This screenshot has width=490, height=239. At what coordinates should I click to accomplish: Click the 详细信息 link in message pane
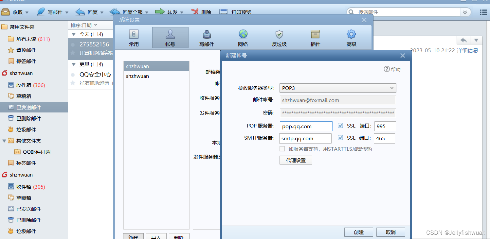pos(467,50)
